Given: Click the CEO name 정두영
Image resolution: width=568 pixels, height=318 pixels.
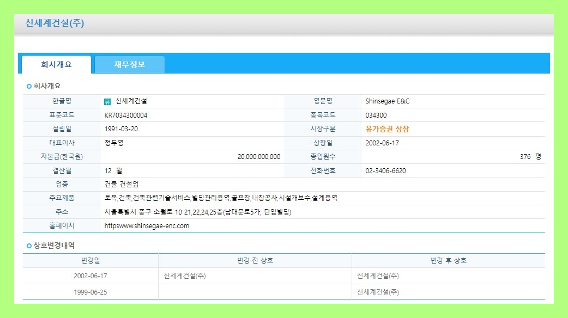Looking at the screenshot, I should coord(114,143).
